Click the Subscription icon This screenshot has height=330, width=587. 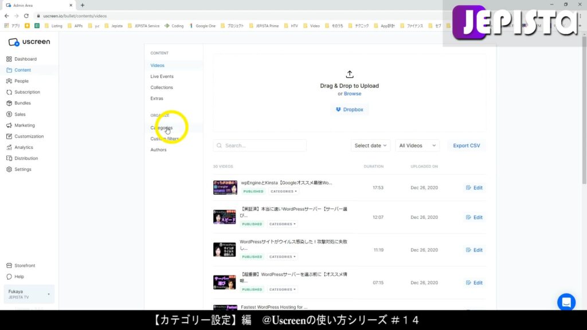pyautogui.click(x=9, y=92)
